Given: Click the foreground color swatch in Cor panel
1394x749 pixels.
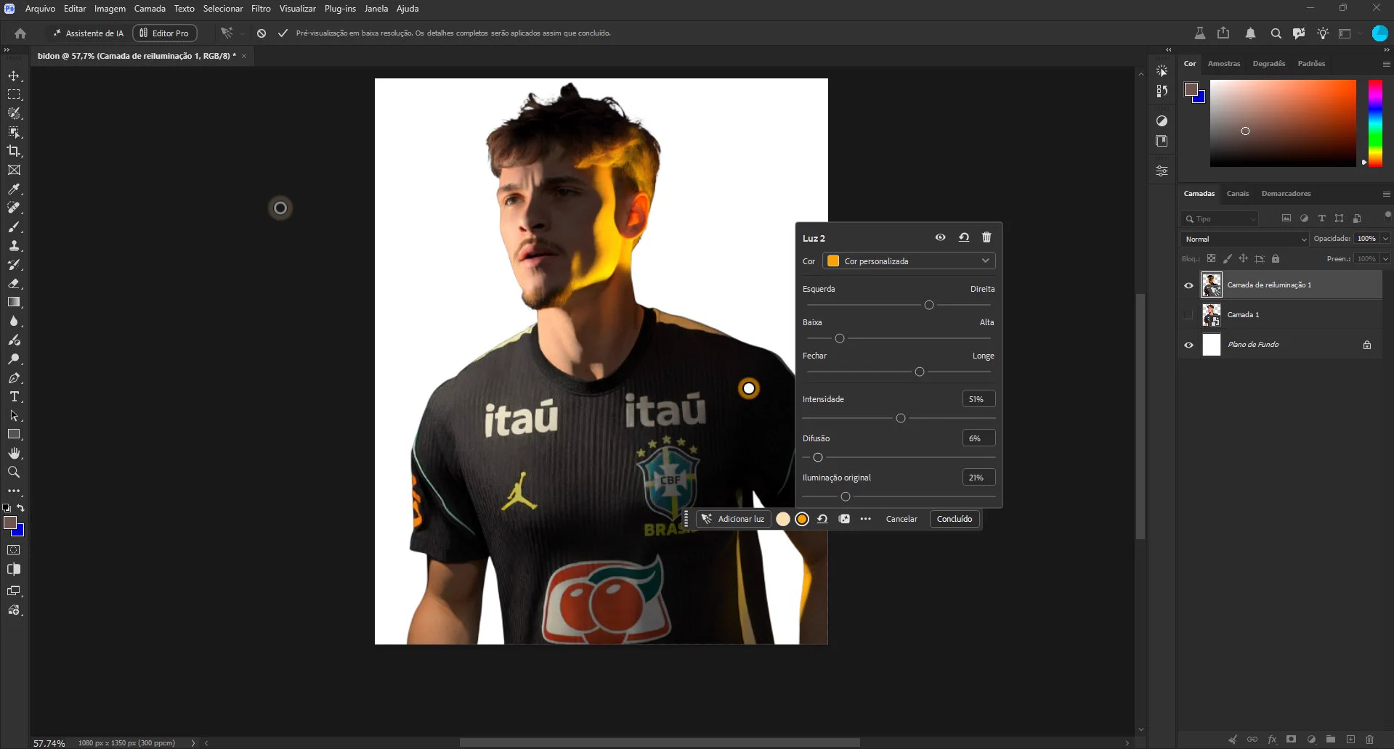Looking at the screenshot, I should click(x=1191, y=90).
